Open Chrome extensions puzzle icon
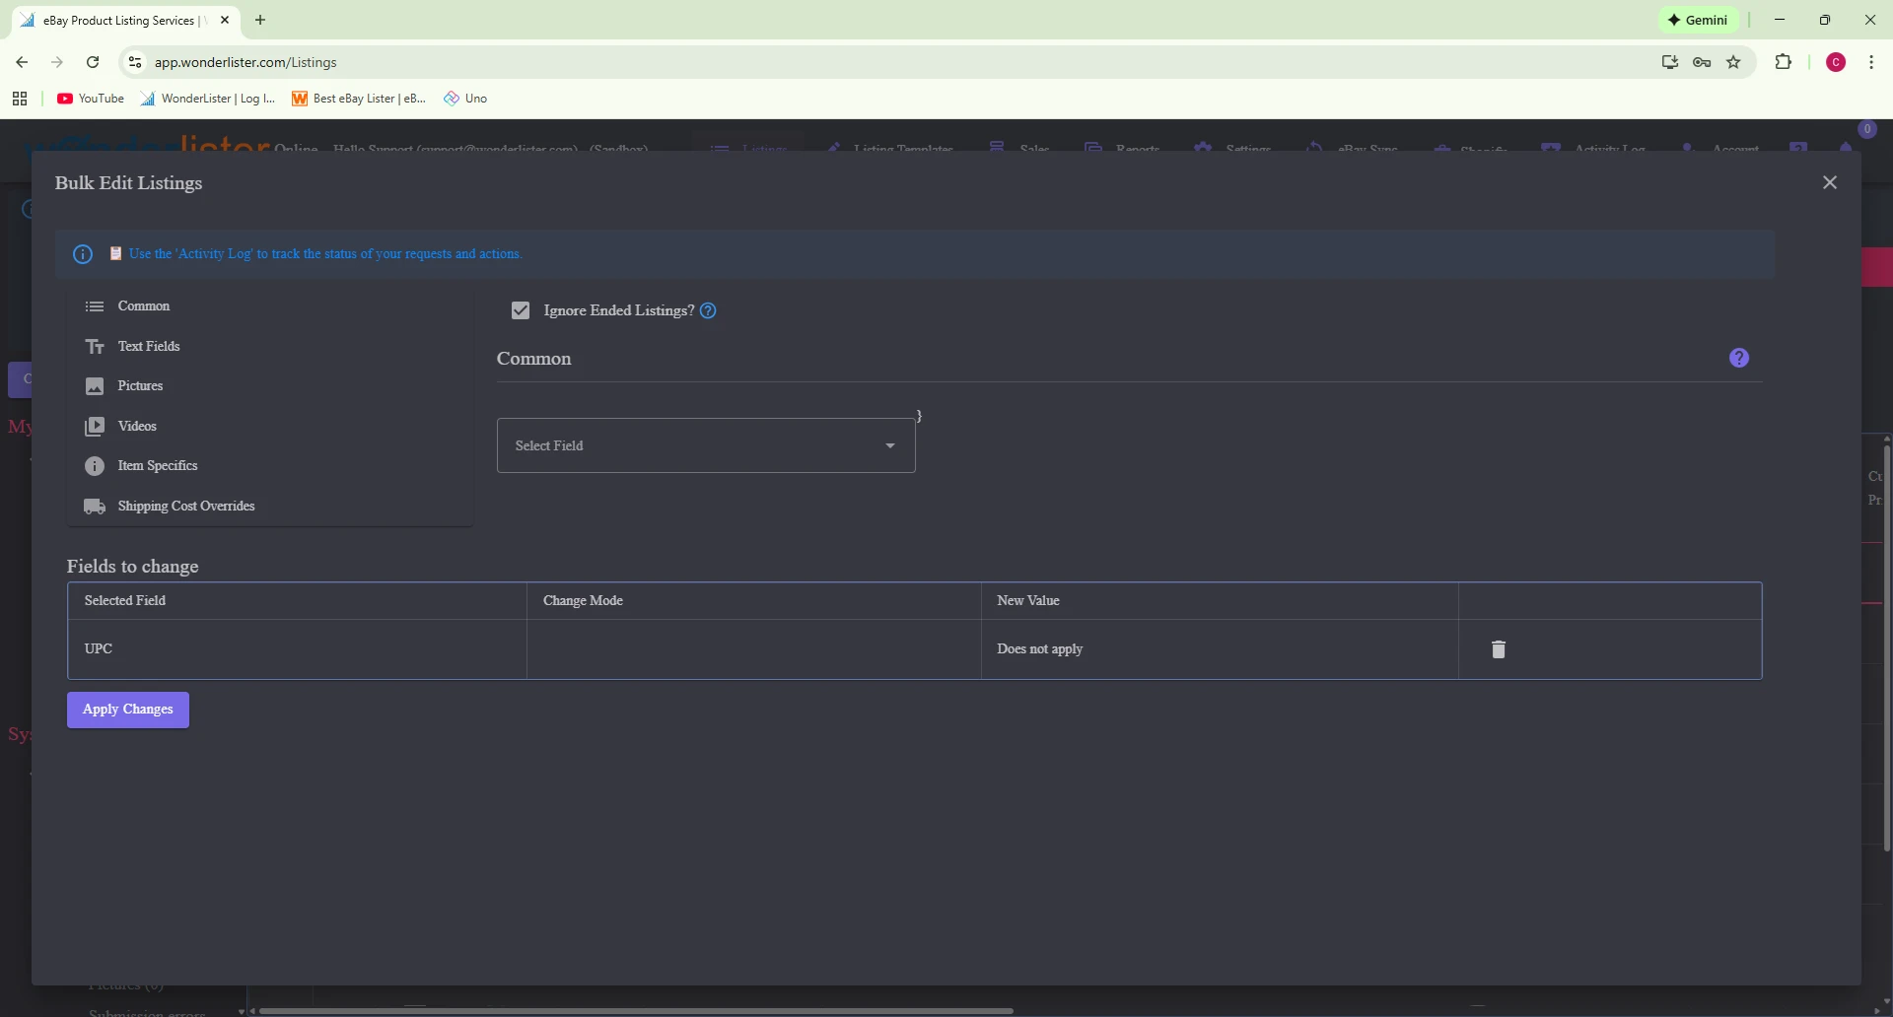Viewport: 1893px width, 1017px height. click(1783, 62)
